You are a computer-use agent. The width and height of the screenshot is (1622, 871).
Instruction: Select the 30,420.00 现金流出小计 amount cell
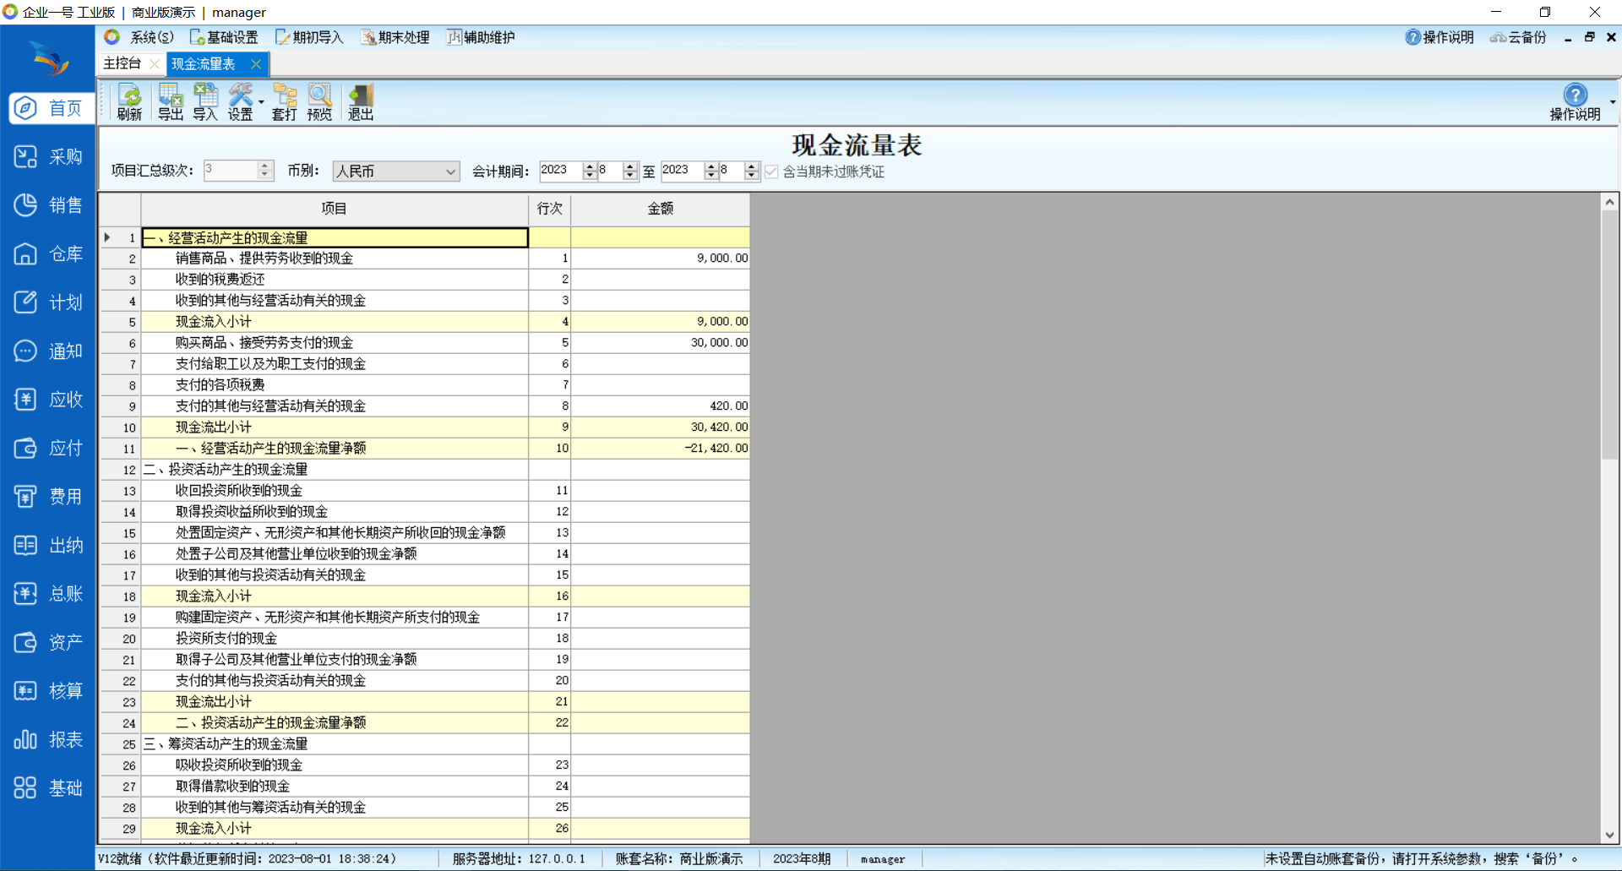(661, 427)
